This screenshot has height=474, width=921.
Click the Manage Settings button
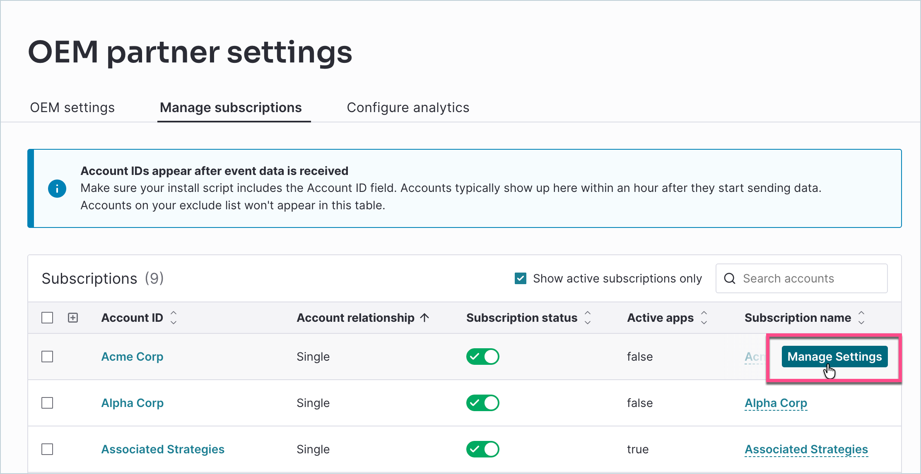tap(834, 357)
